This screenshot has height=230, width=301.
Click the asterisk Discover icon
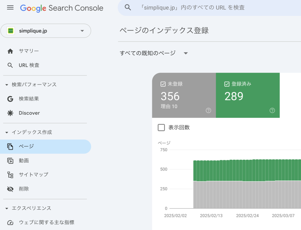(x=10, y=113)
